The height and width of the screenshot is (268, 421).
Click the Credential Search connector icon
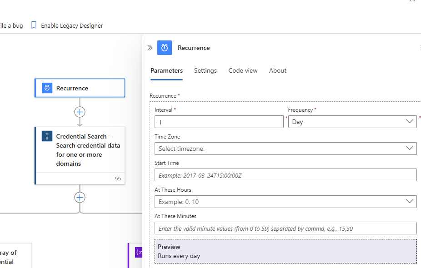(x=47, y=136)
